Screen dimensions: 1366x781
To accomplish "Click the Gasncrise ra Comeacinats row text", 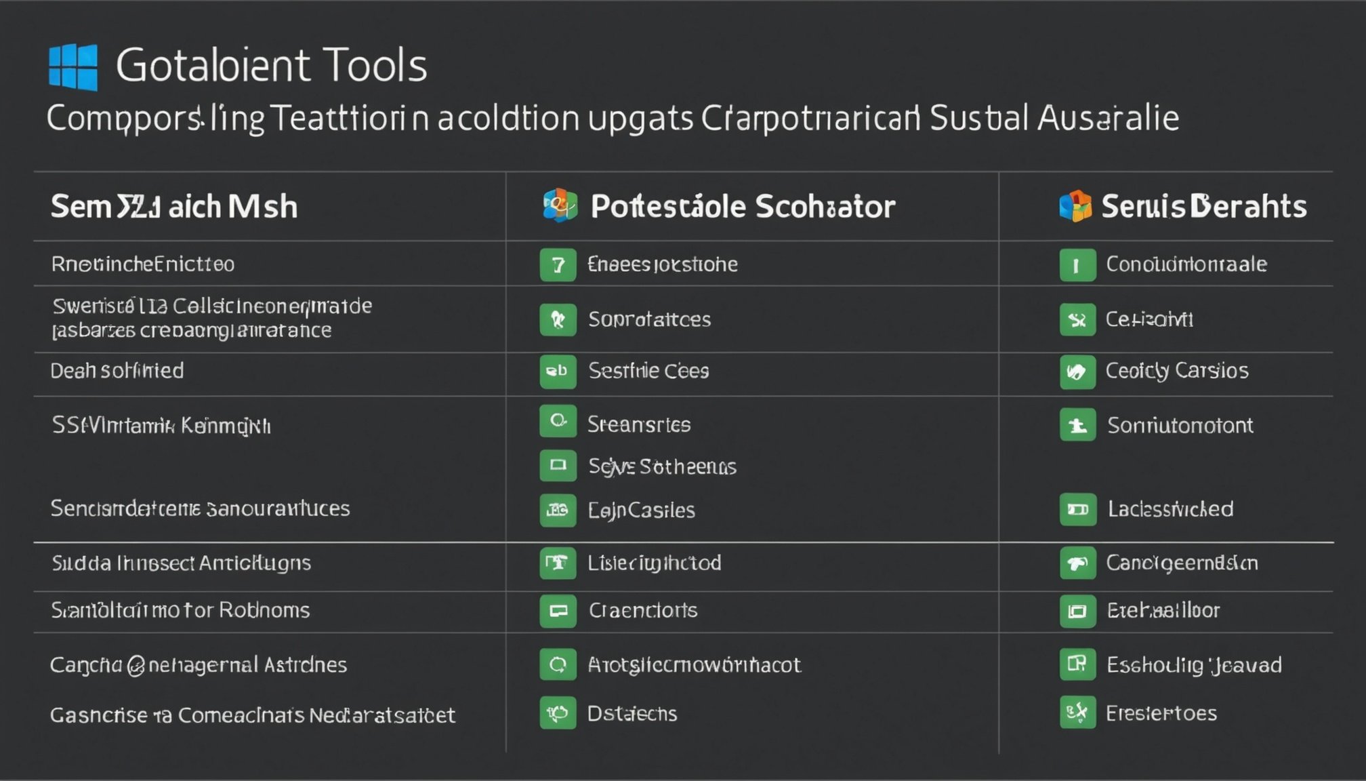I will (252, 715).
